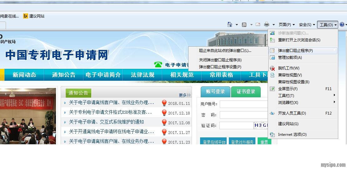
Task: Choose 弹出窗口阻止程序设置(P) from the submenu
Action: [x=220, y=67]
